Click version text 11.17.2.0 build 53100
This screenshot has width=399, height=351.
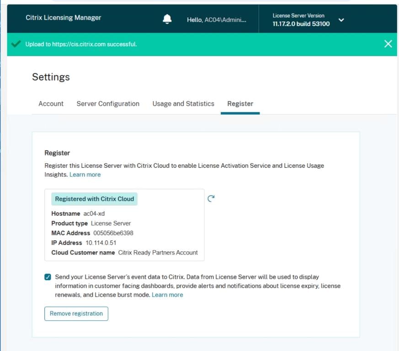pos(301,24)
